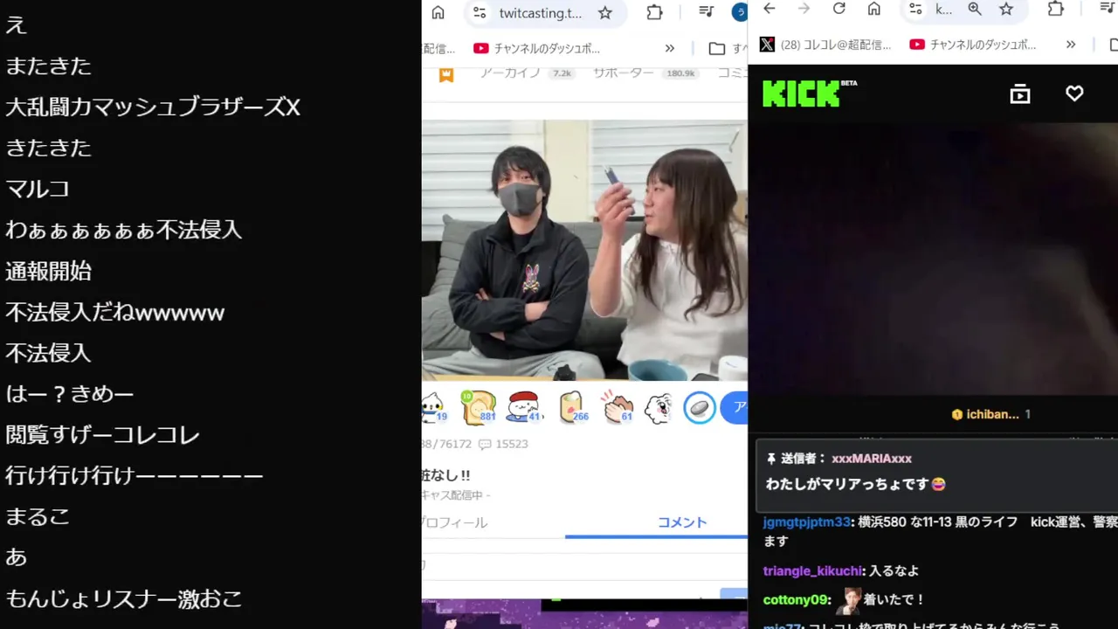Click comment 大乱闘カマッシュブラザーズX
This screenshot has height=629, width=1118.
pos(153,107)
